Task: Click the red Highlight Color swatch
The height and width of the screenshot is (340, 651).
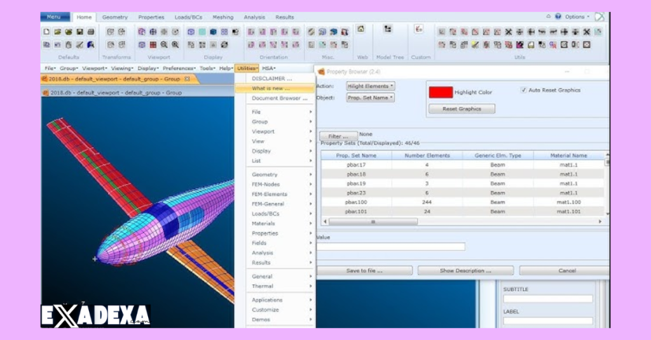Action: 441,92
